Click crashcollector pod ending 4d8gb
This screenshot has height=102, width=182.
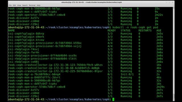(x=54, y=68)
